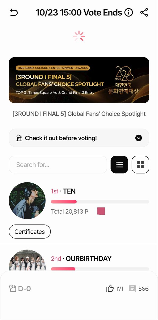Click TEN's vote progress bar

tap(100, 202)
